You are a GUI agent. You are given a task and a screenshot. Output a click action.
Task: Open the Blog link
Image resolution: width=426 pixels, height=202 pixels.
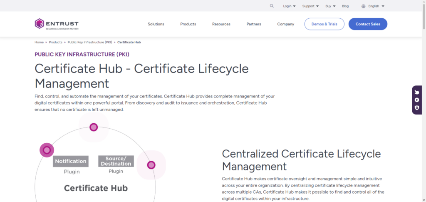(345, 6)
